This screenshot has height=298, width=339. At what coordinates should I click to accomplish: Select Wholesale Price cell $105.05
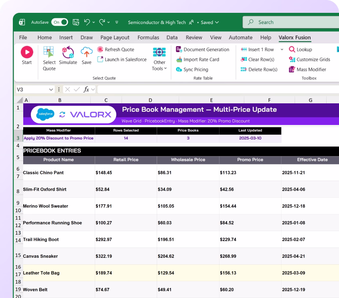(x=188, y=206)
